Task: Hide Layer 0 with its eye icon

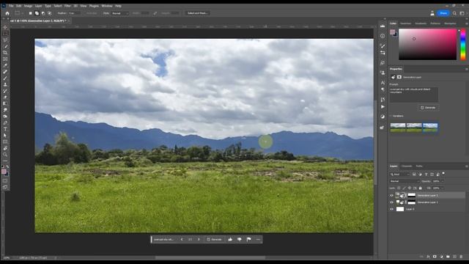Action: point(391,209)
